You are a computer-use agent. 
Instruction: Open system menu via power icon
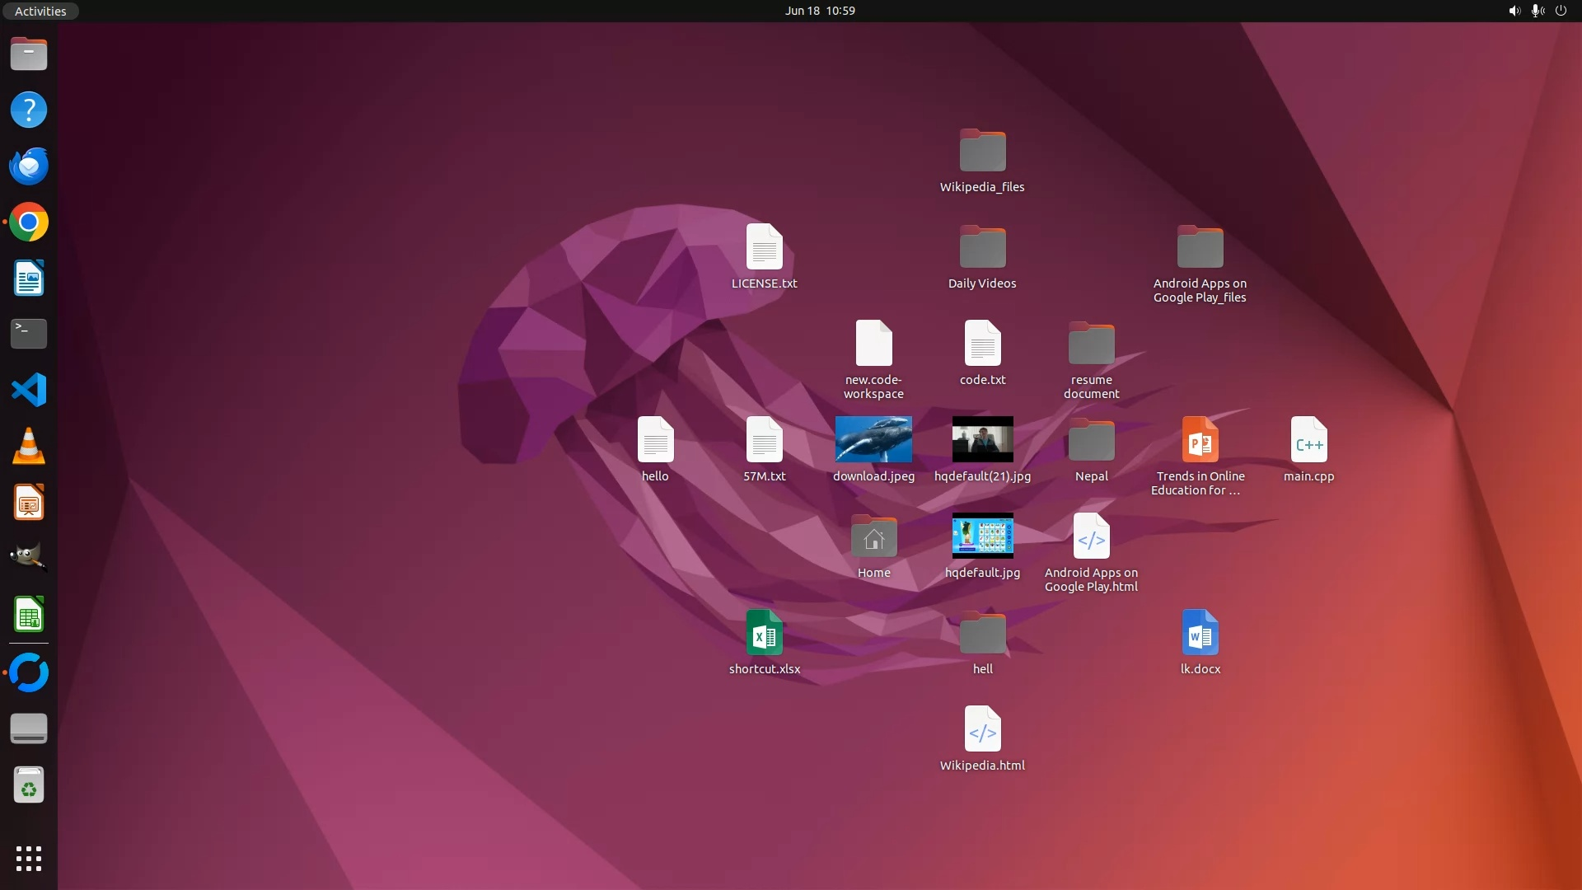[1561, 11]
